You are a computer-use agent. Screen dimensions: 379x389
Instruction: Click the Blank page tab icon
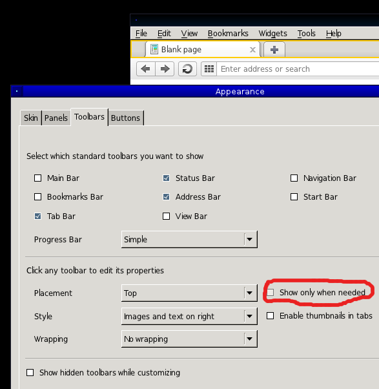[154, 49]
